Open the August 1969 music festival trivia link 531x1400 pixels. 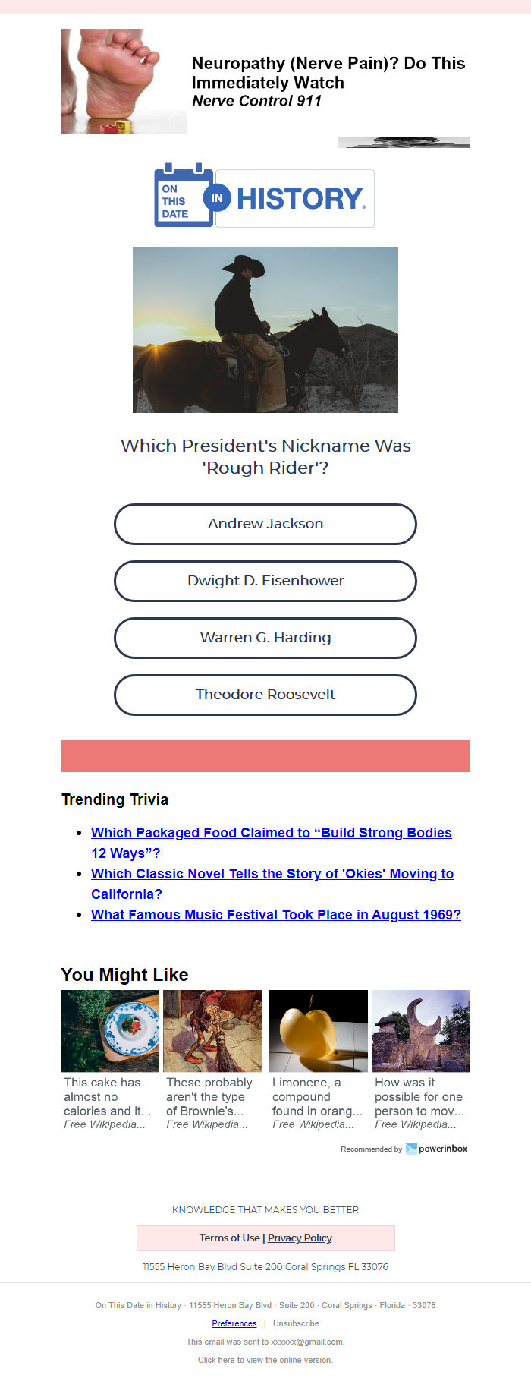pos(276,915)
